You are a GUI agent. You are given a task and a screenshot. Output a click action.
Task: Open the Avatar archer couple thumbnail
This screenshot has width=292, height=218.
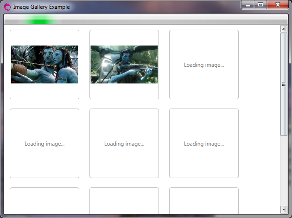point(44,64)
